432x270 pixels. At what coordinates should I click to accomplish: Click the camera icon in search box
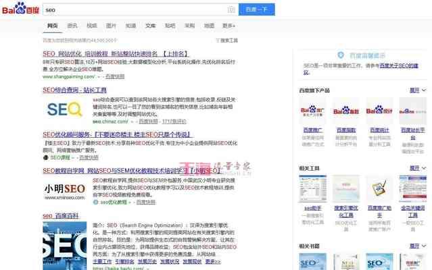[231, 9]
